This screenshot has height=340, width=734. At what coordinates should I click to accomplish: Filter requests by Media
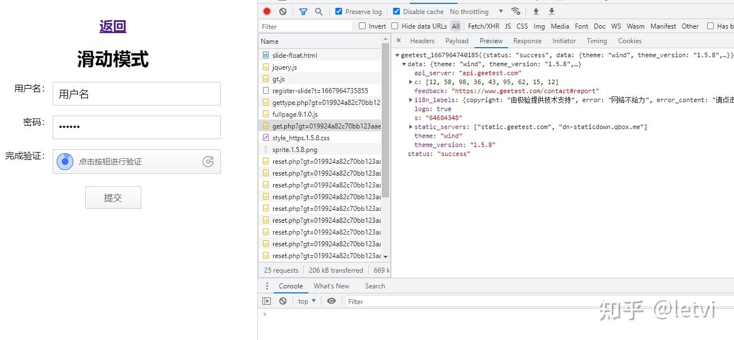(x=560, y=26)
